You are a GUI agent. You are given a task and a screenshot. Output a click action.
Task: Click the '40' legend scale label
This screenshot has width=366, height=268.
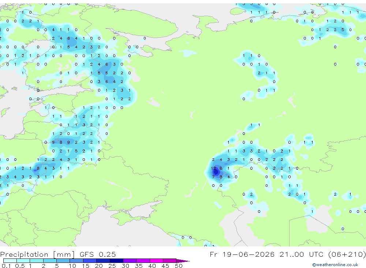click(152, 266)
